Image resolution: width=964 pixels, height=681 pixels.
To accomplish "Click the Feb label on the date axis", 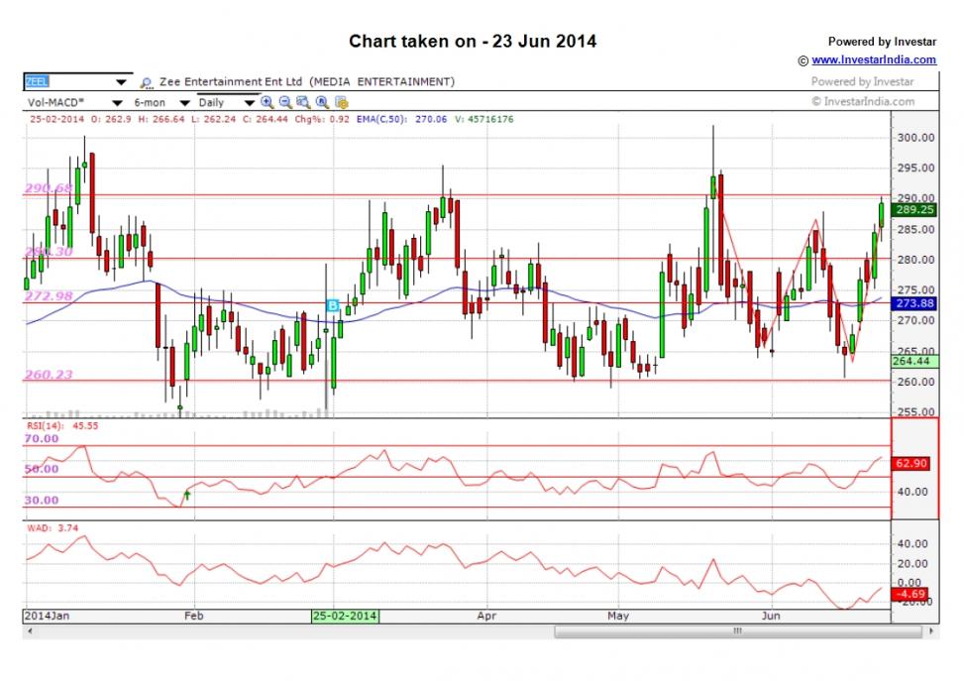I will pyautogui.click(x=193, y=616).
